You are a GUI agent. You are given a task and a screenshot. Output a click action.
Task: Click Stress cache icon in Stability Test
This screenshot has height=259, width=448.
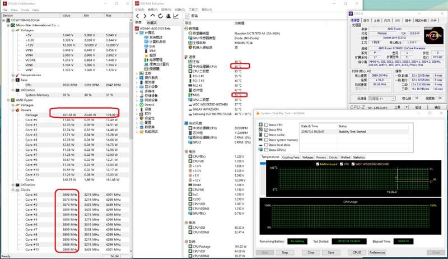[x=260, y=135]
